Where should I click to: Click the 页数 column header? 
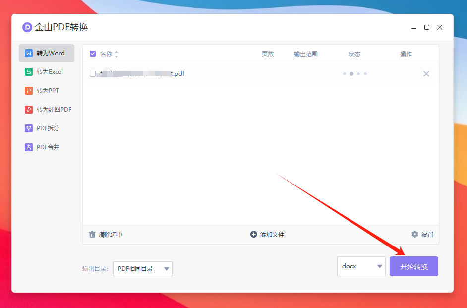[267, 54]
